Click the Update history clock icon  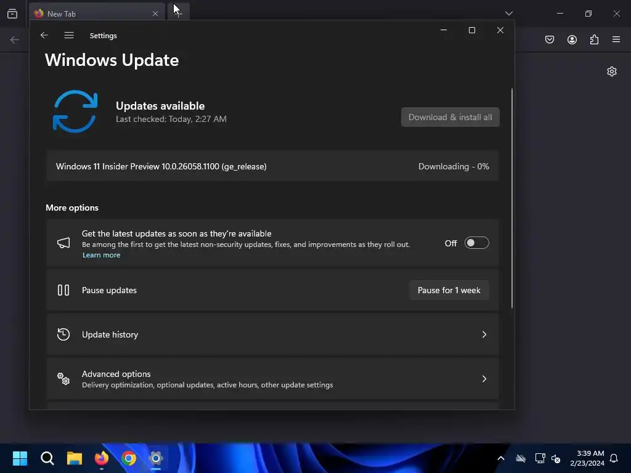coord(63,334)
